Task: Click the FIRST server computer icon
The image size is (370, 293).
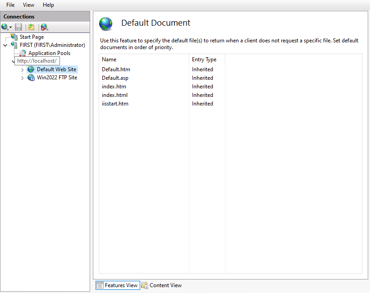Action: 14,45
